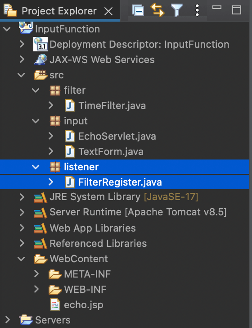Close the Project Explorer tab

point(108,11)
